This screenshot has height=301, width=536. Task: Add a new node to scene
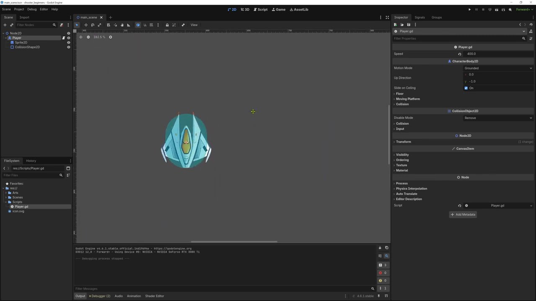[5, 25]
